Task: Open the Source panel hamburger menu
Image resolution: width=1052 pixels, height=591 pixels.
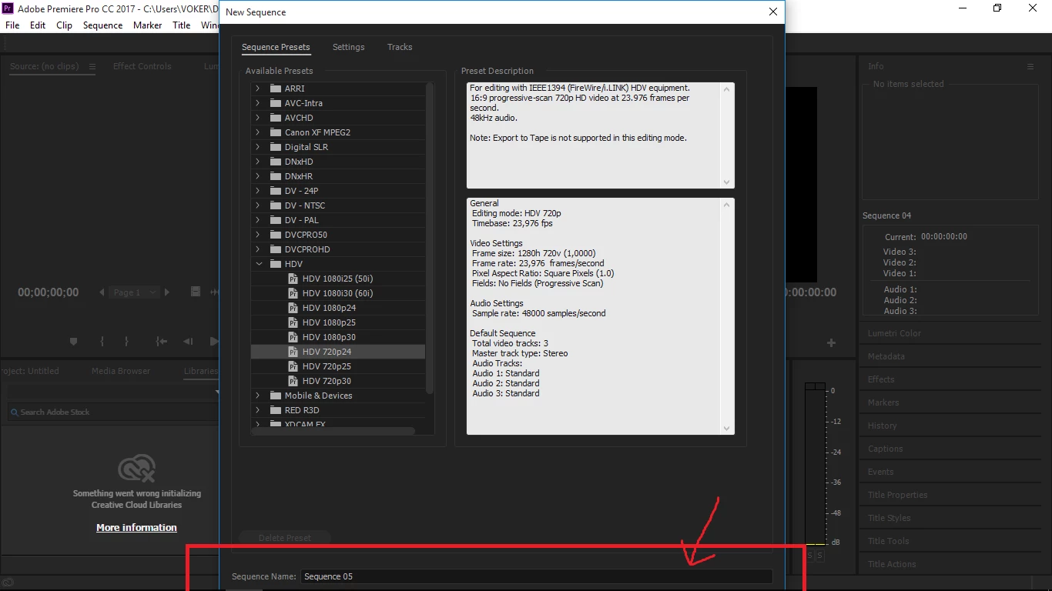Action: [92, 66]
